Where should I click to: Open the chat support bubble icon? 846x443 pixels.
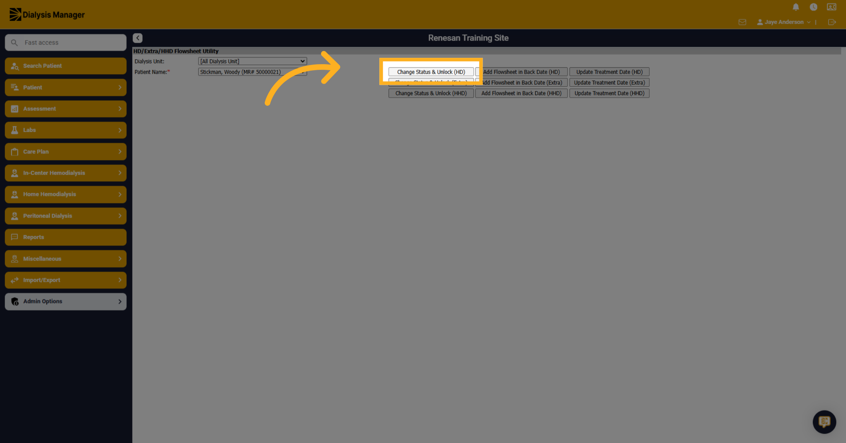coord(824,422)
